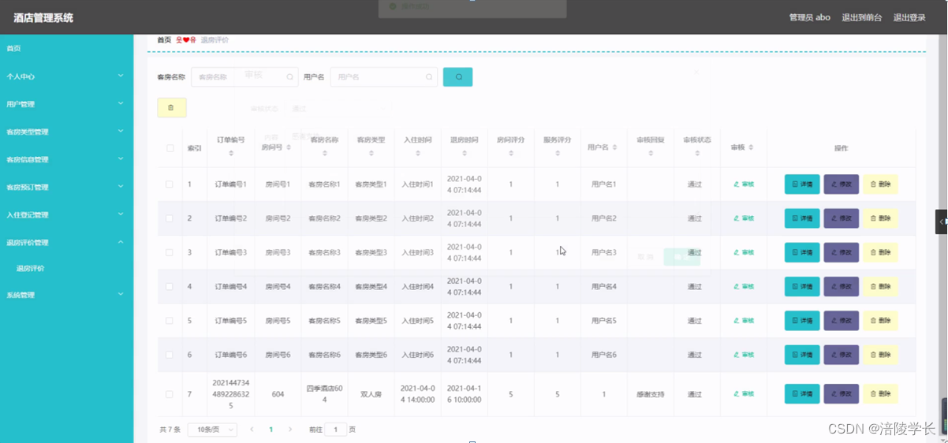Click 修改 for 订单编号5 row
This screenshot has width=948, height=443.
pyautogui.click(x=842, y=321)
